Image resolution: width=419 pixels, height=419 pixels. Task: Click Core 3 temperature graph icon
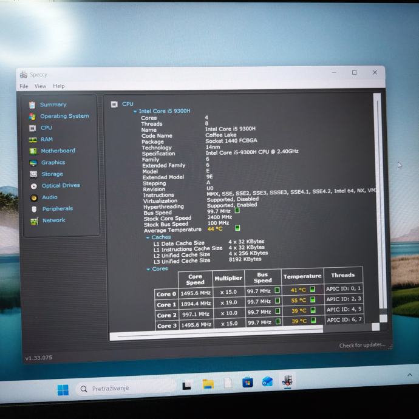313,320
